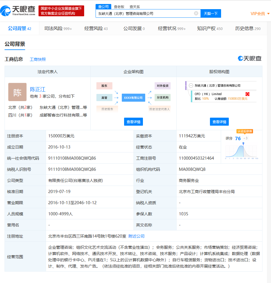
Task: Click the red OFO logo in the equity chart
Action: pos(247,94)
